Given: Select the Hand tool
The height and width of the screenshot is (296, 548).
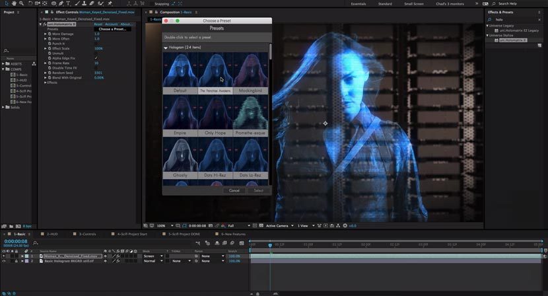Looking at the screenshot, I should pyautogui.click(x=14, y=3).
